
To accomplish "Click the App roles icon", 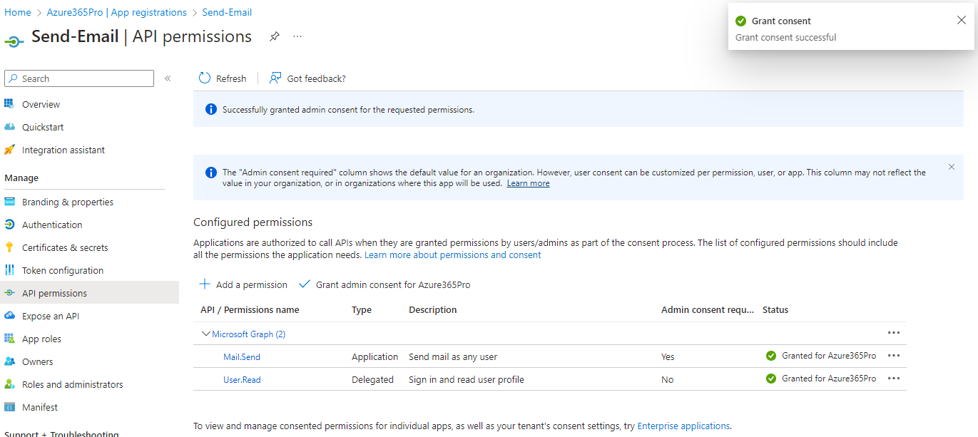I will coord(9,339).
